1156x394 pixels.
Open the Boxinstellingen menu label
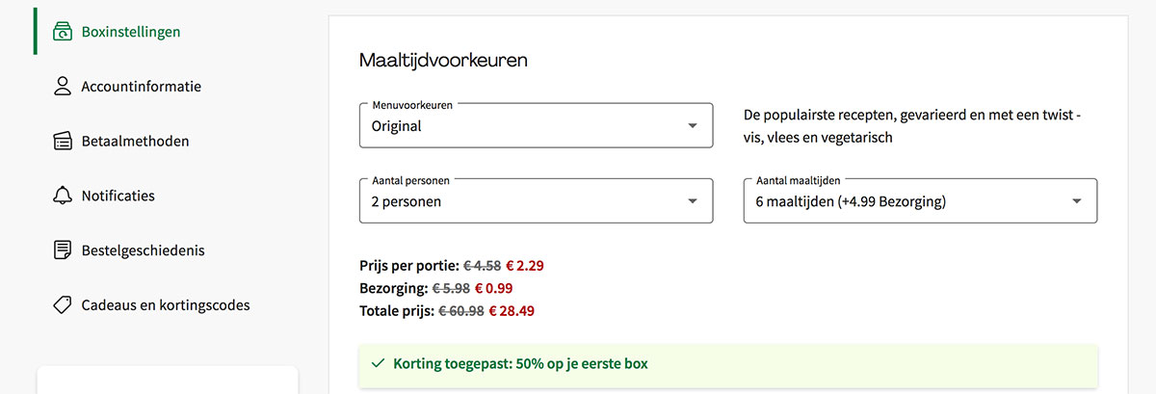click(131, 32)
